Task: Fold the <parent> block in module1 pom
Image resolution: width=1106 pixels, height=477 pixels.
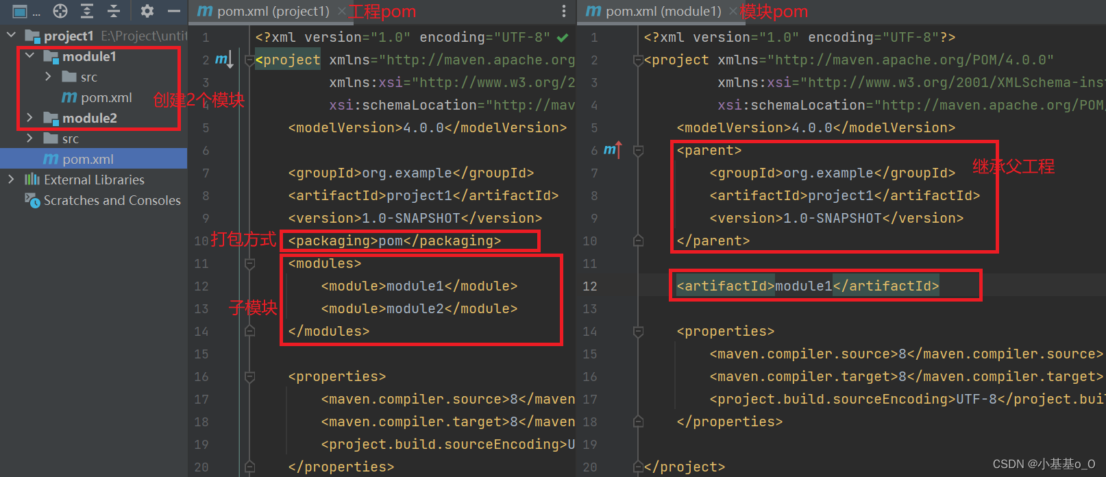Action: pyautogui.click(x=638, y=151)
